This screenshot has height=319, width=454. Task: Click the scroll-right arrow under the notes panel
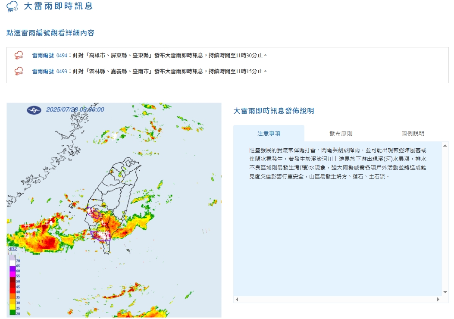[438, 299]
